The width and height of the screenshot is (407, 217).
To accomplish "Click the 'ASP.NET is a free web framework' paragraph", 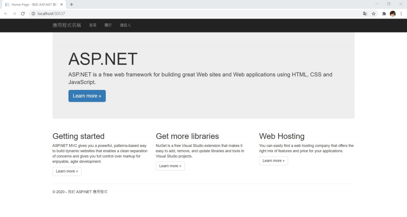I will point(200,78).
